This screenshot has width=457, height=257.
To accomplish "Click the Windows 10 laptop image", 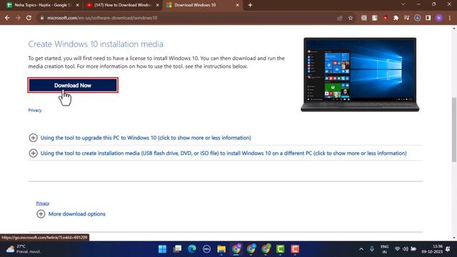I will point(360,74).
